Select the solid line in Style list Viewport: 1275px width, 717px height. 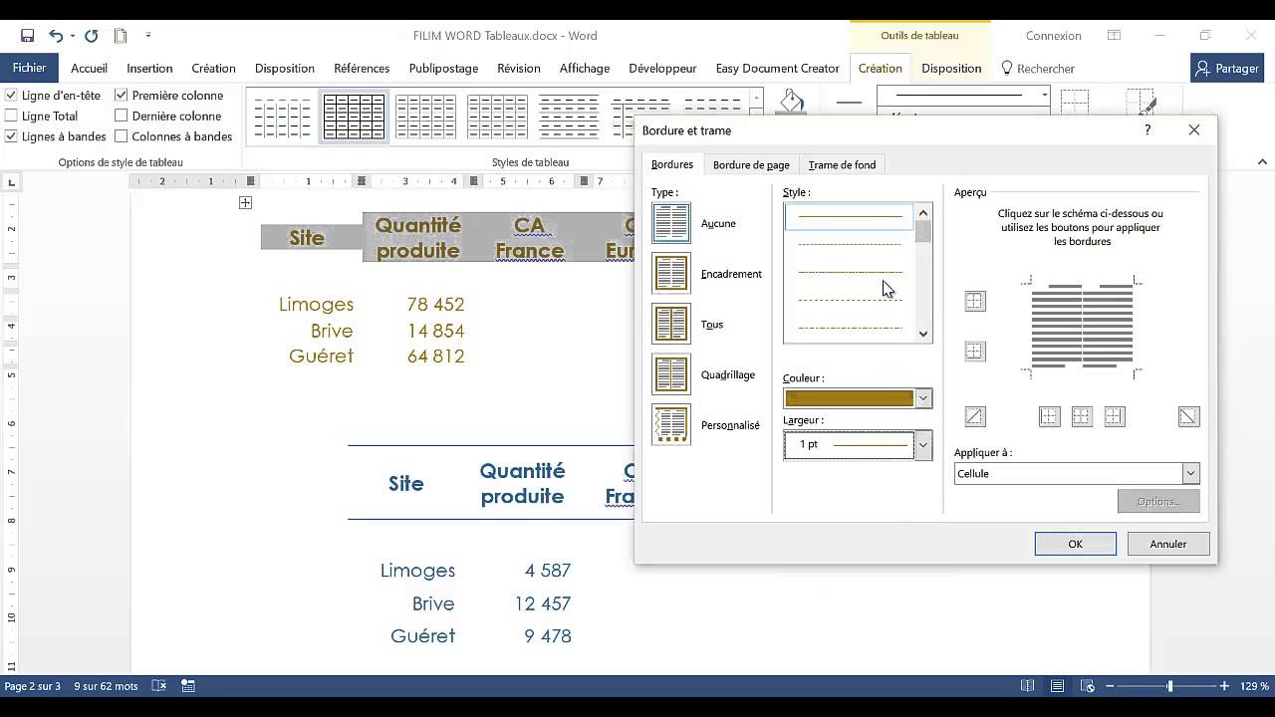(x=850, y=215)
